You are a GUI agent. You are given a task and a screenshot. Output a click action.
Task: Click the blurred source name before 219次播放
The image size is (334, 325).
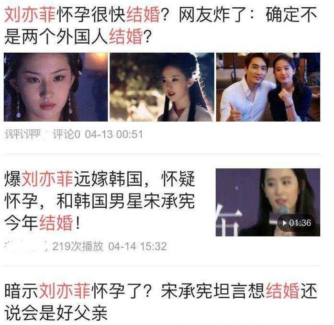tap(25, 247)
